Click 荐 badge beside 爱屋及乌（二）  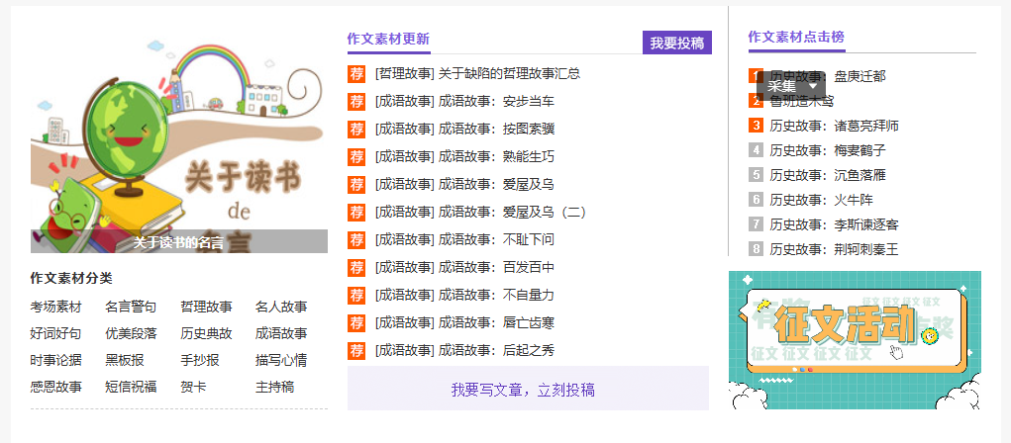(356, 213)
